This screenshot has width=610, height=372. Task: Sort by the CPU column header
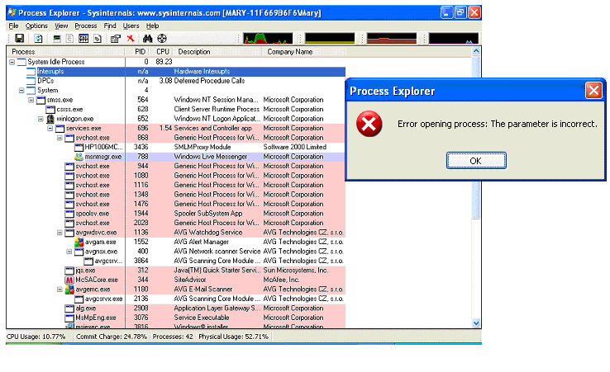click(x=162, y=52)
